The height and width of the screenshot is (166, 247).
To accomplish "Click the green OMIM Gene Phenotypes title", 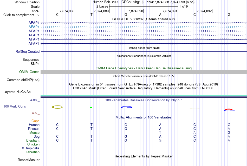I will coord(144,68).
